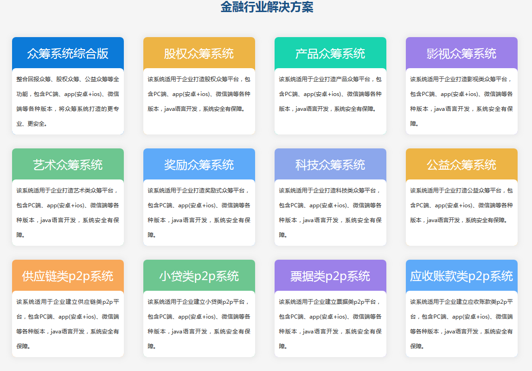The height and width of the screenshot is (371, 532).
Task: Click the 应收账款类p2p系统 card title
Action: [461, 276]
